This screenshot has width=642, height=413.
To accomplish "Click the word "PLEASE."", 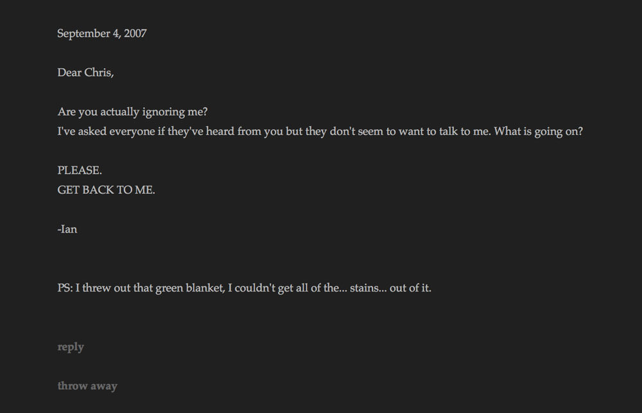I will click(x=80, y=170).
